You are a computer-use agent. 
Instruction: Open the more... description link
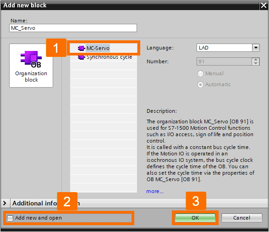point(155,191)
